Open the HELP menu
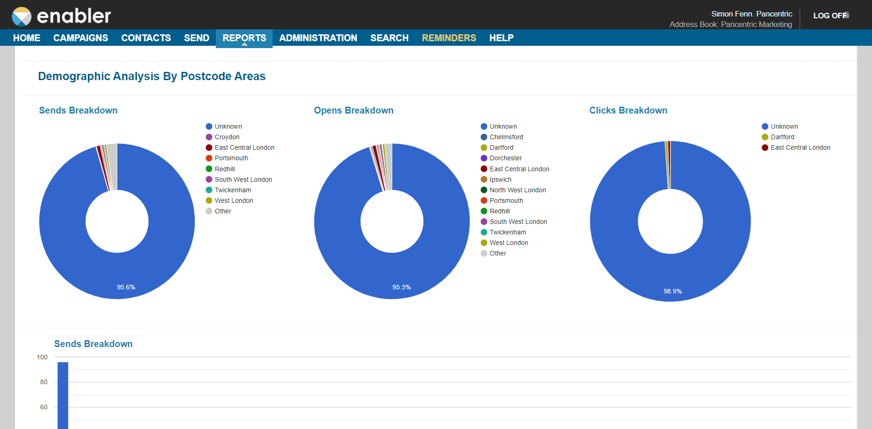The height and width of the screenshot is (429, 872). [x=501, y=38]
